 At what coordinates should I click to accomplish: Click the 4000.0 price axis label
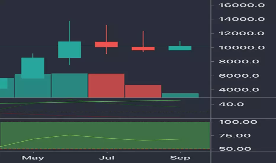click(x=239, y=90)
